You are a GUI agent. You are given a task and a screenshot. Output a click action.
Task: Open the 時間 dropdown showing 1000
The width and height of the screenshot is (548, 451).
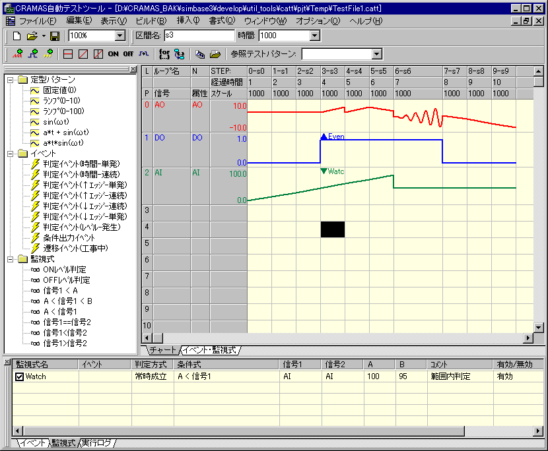click(314, 36)
